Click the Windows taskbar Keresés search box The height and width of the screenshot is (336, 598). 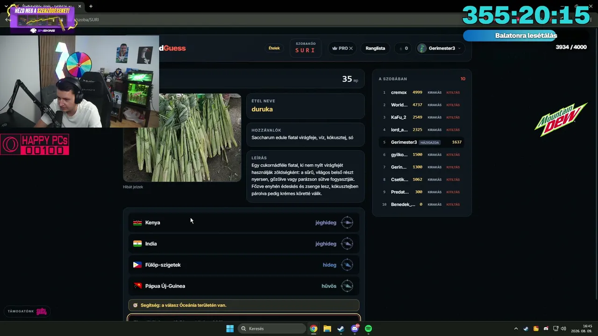coord(272,329)
